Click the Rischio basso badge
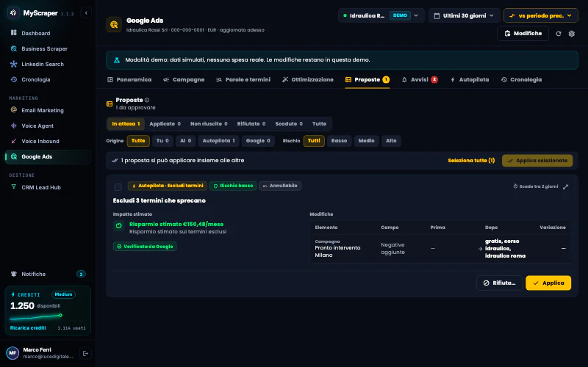 click(x=233, y=186)
